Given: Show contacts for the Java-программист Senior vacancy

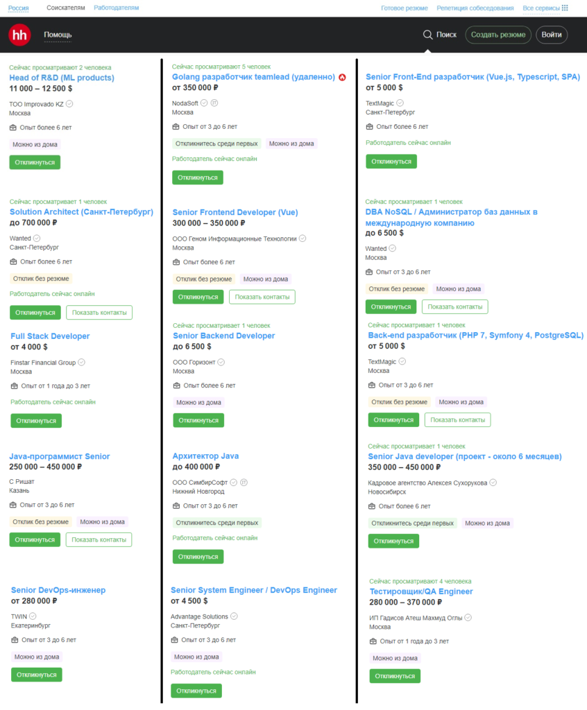Looking at the screenshot, I should click(99, 539).
